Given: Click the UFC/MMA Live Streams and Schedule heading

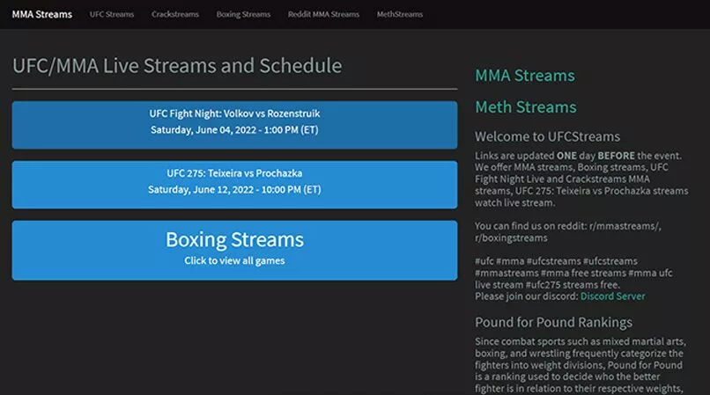Looking at the screenshot, I should 177,66.
